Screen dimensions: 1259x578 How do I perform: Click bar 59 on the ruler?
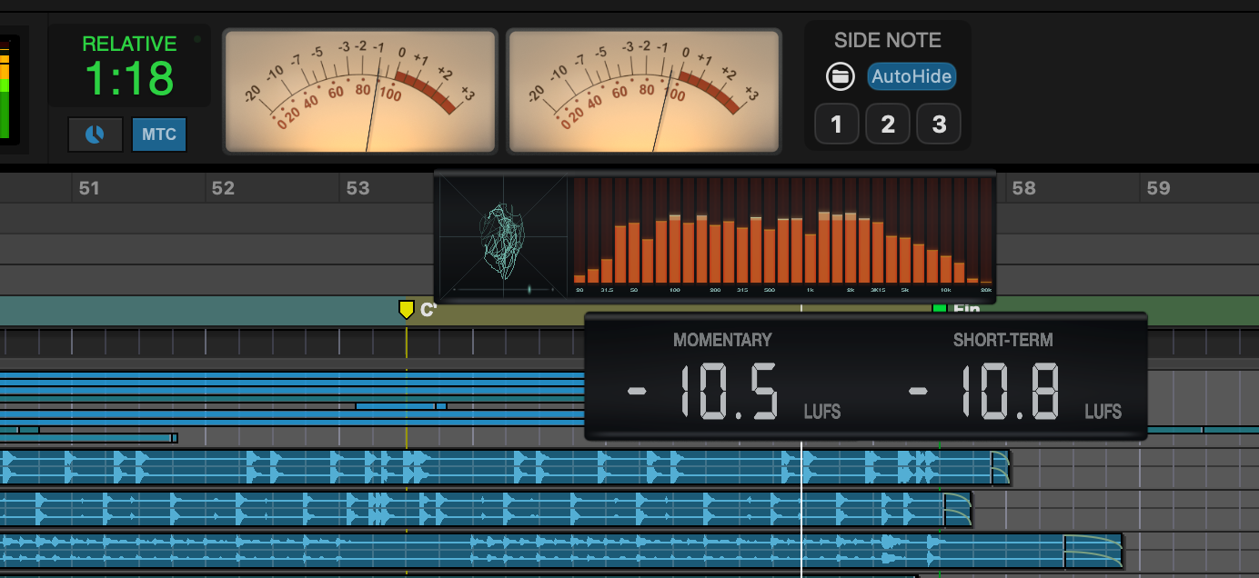[x=1158, y=188]
